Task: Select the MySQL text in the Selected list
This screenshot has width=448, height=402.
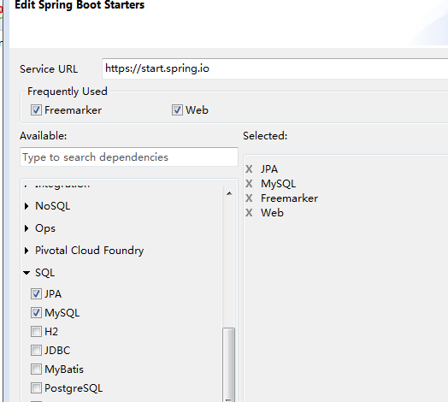Action: (278, 184)
